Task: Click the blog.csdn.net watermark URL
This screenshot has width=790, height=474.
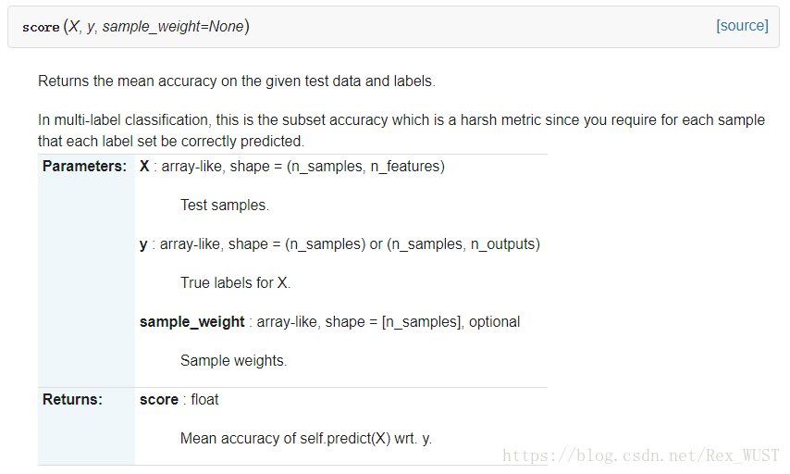Action: [x=640, y=455]
